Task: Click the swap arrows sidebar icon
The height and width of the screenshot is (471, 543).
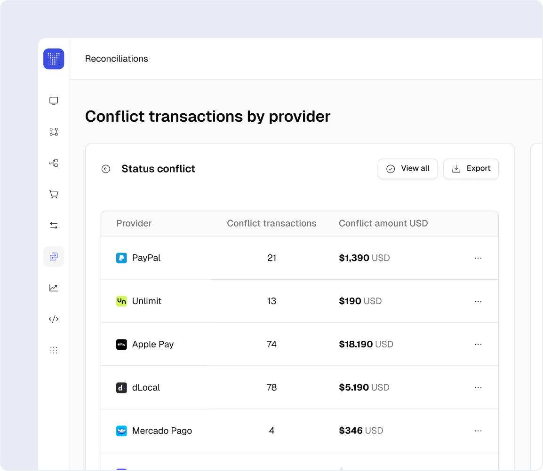Action: click(54, 226)
